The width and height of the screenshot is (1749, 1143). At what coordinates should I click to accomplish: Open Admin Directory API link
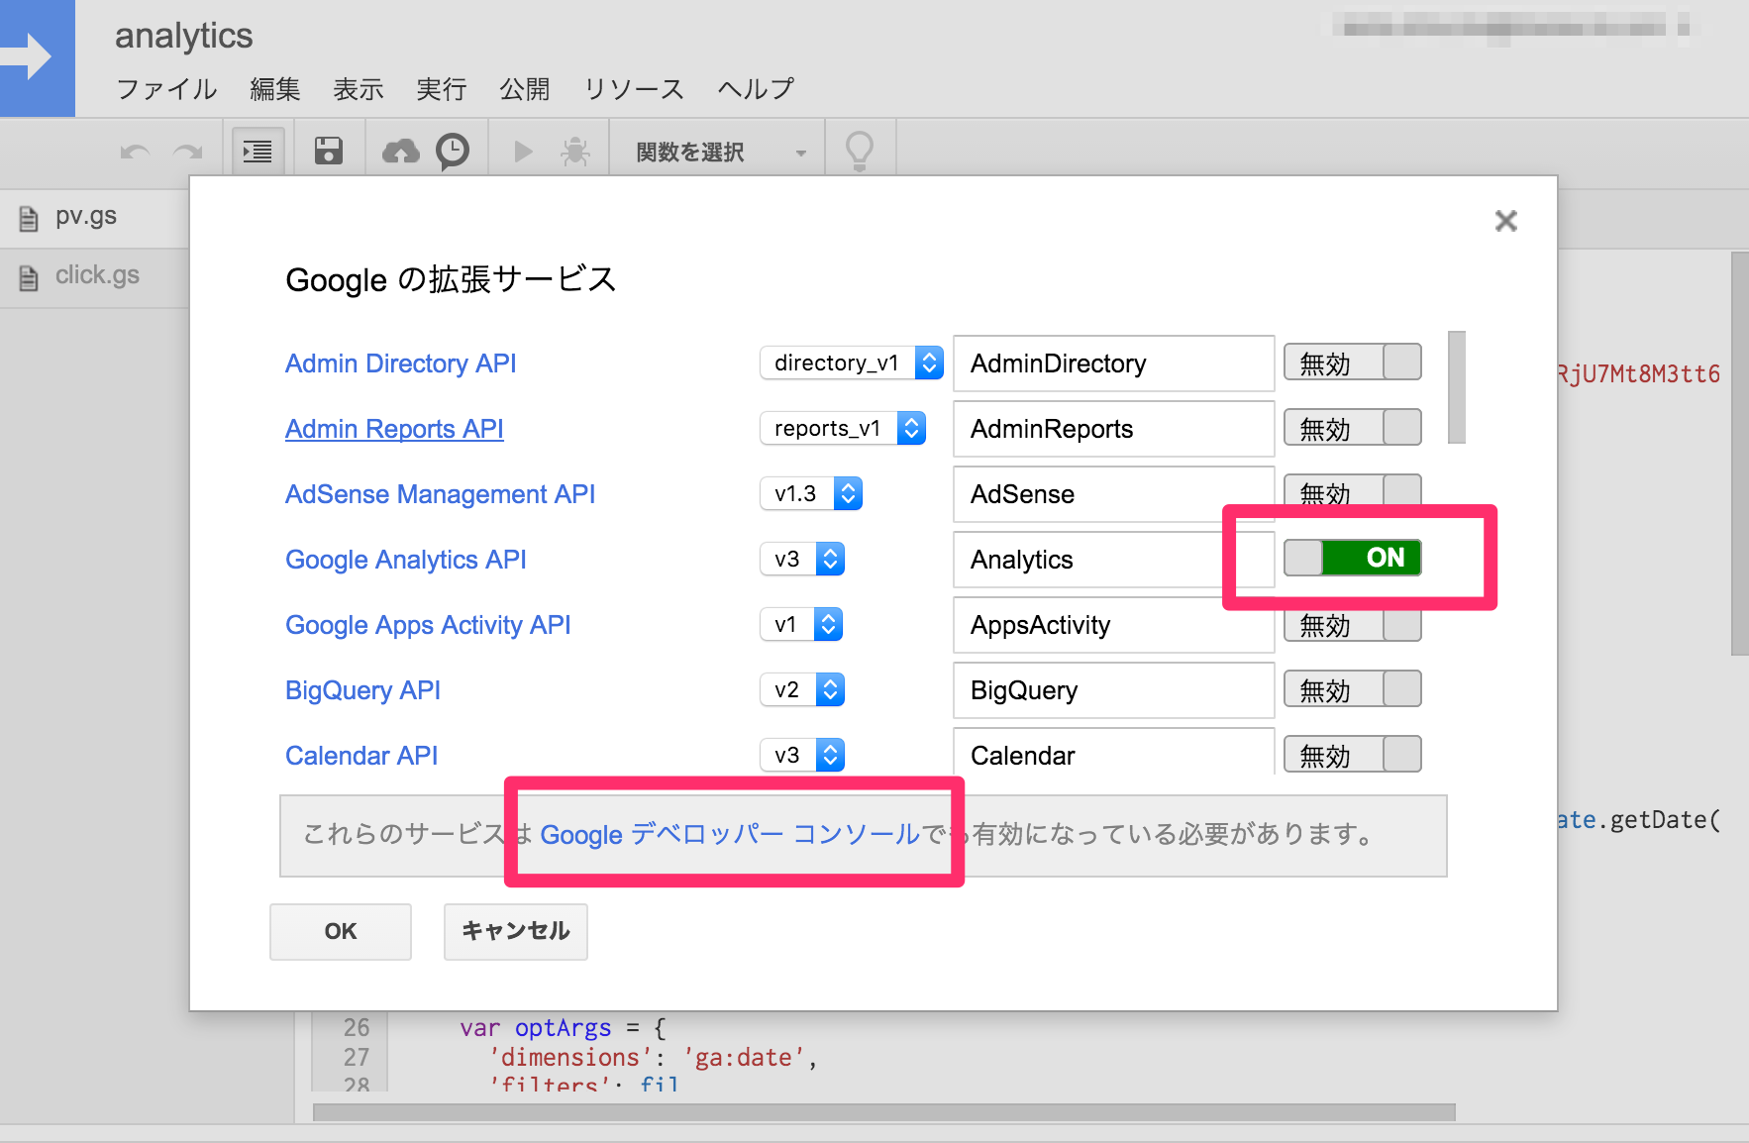[401, 364]
